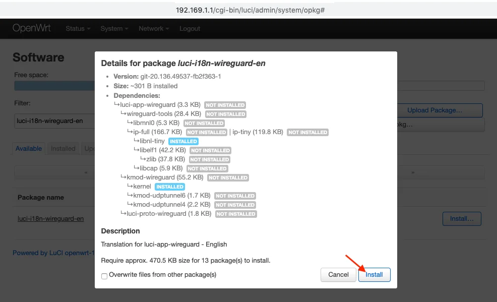This screenshot has width=497, height=302.
Task: Expand the System navigation menu
Action: [114, 29]
